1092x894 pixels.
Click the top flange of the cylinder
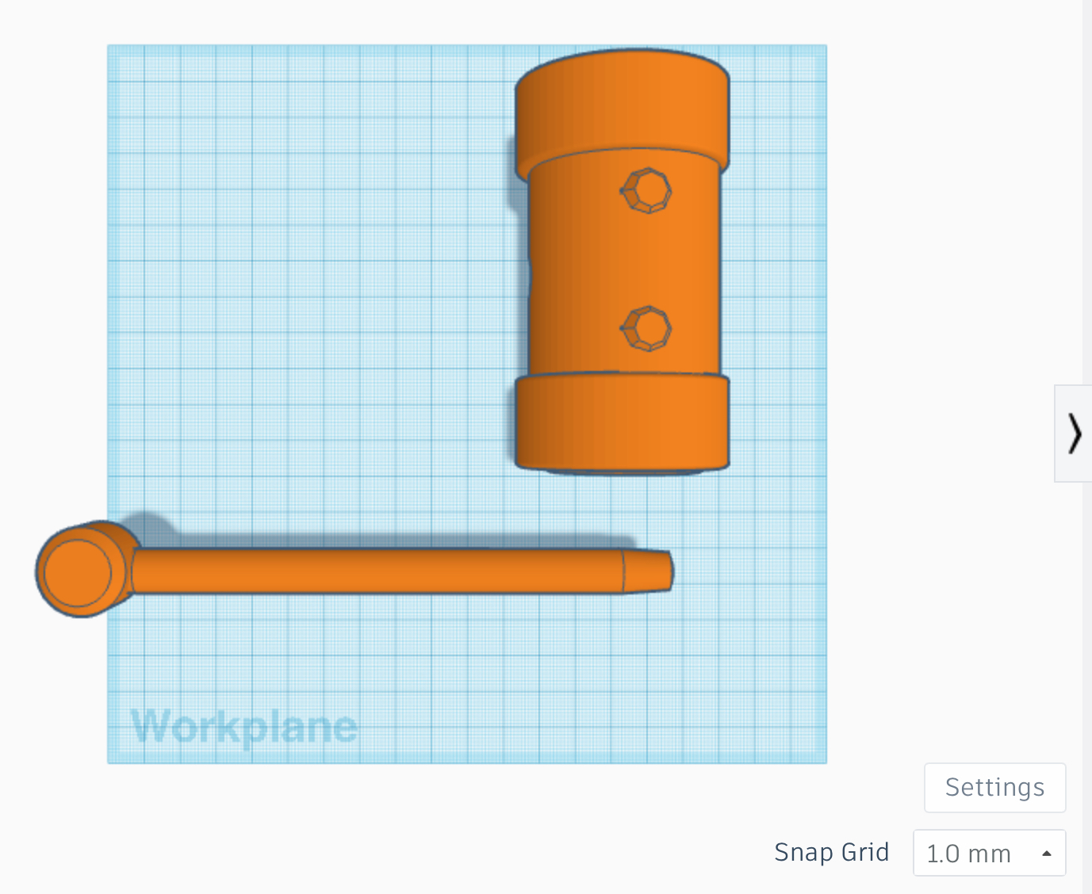click(623, 103)
